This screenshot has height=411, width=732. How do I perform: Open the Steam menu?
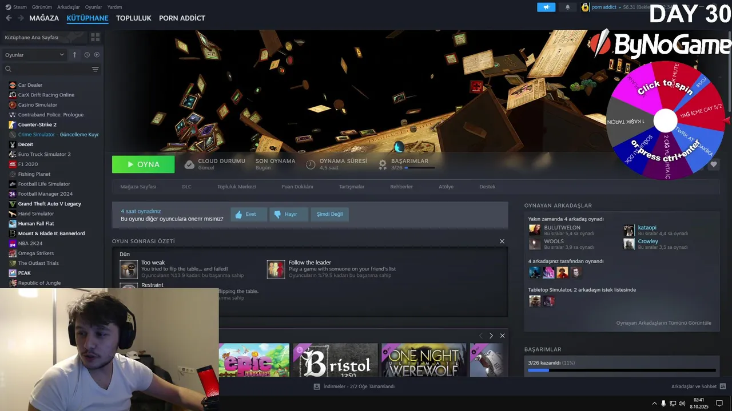point(20,7)
